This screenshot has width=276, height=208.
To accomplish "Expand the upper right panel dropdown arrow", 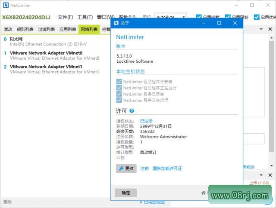I will coord(261,29).
